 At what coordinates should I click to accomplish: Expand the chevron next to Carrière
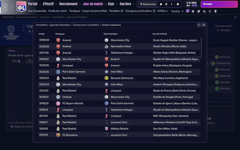[133, 4]
